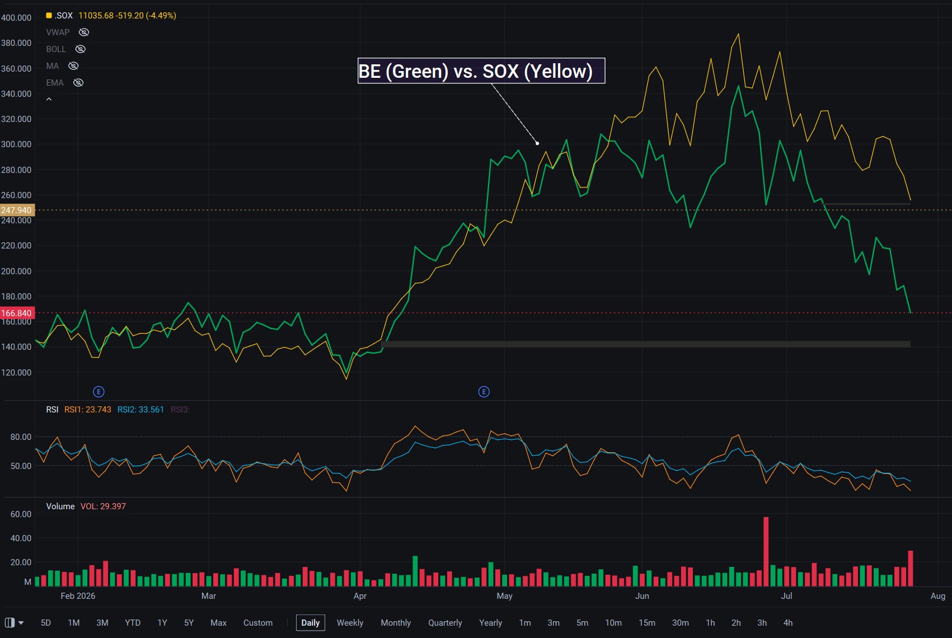Screen dimensions: 952x638
Task: Open the chart layout dropdown at bottom-left
Action: [14, 622]
